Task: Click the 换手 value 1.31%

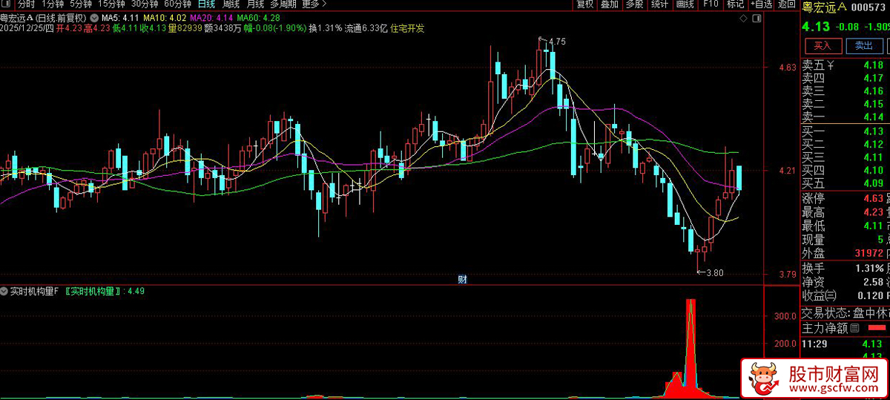Action: click(868, 268)
